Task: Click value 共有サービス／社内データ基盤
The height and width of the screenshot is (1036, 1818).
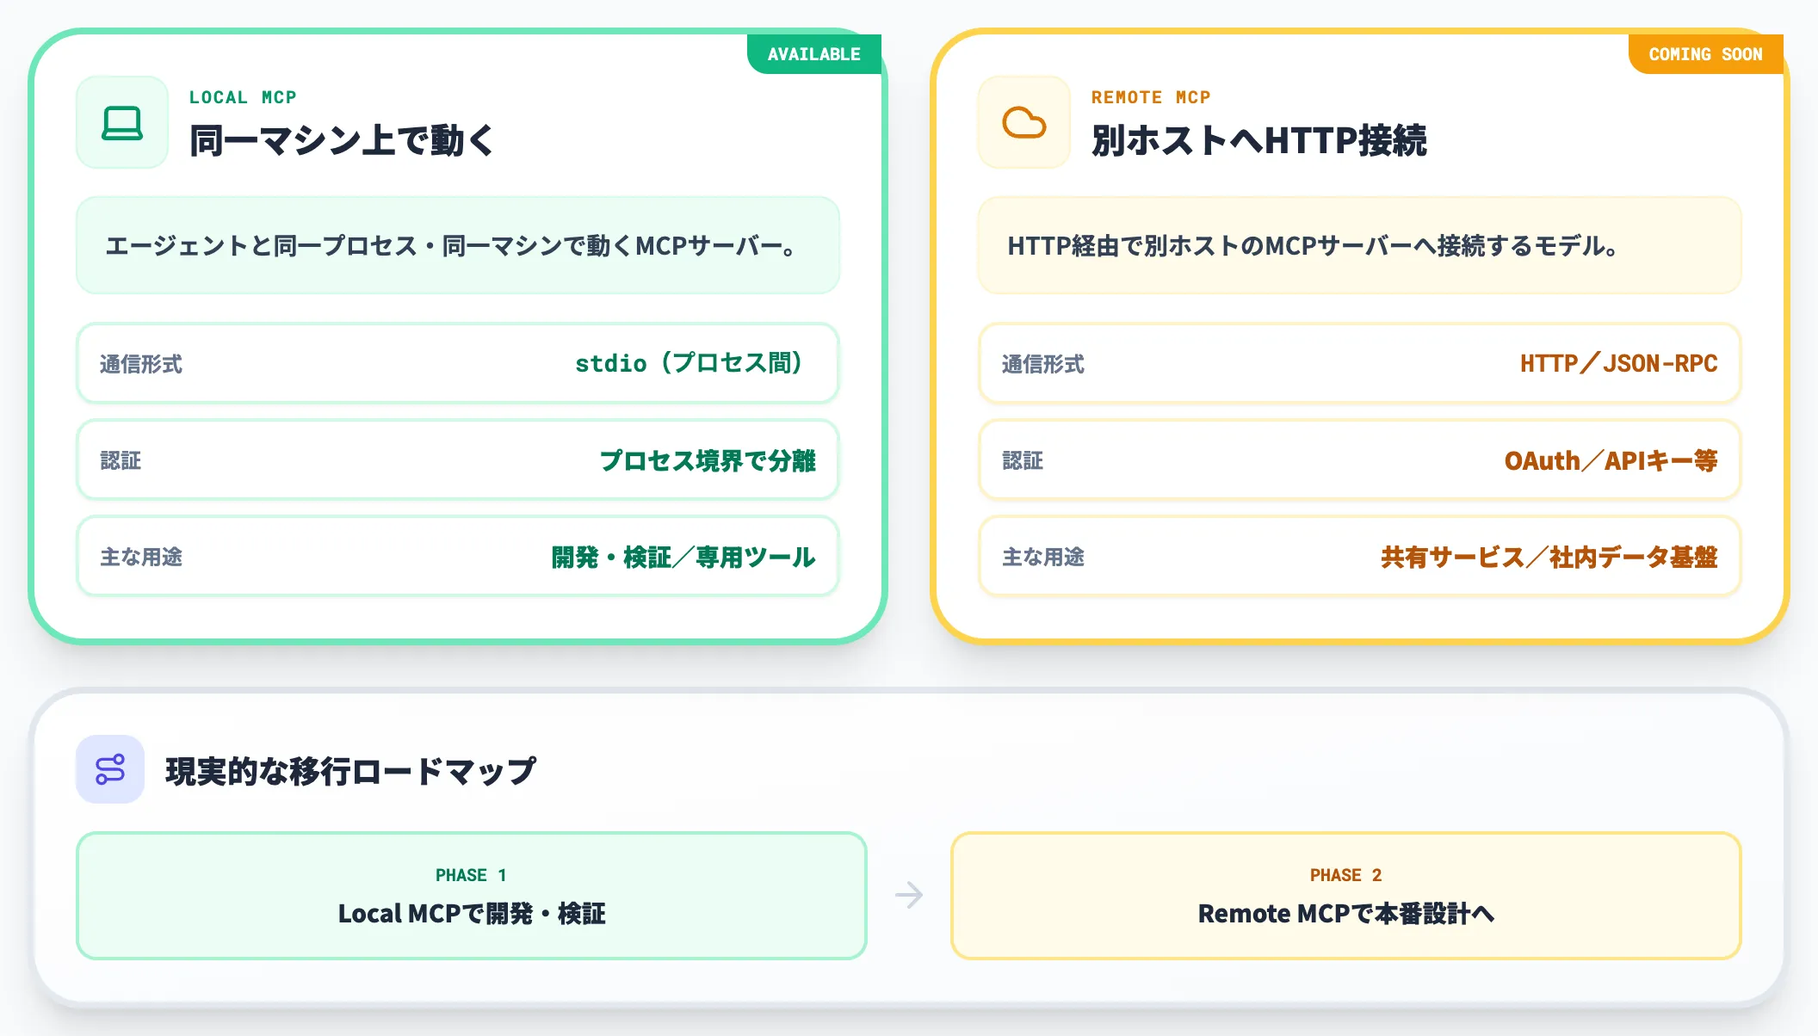Action: pos(1549,557)
